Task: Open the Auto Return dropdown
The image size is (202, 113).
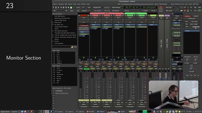Action: tap(117, 11)
